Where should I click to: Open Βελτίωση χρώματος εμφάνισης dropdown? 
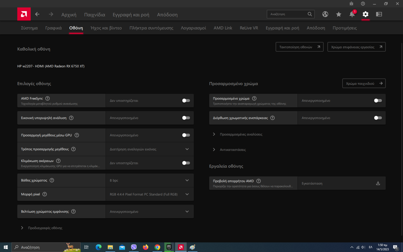[x=150, y=211]
